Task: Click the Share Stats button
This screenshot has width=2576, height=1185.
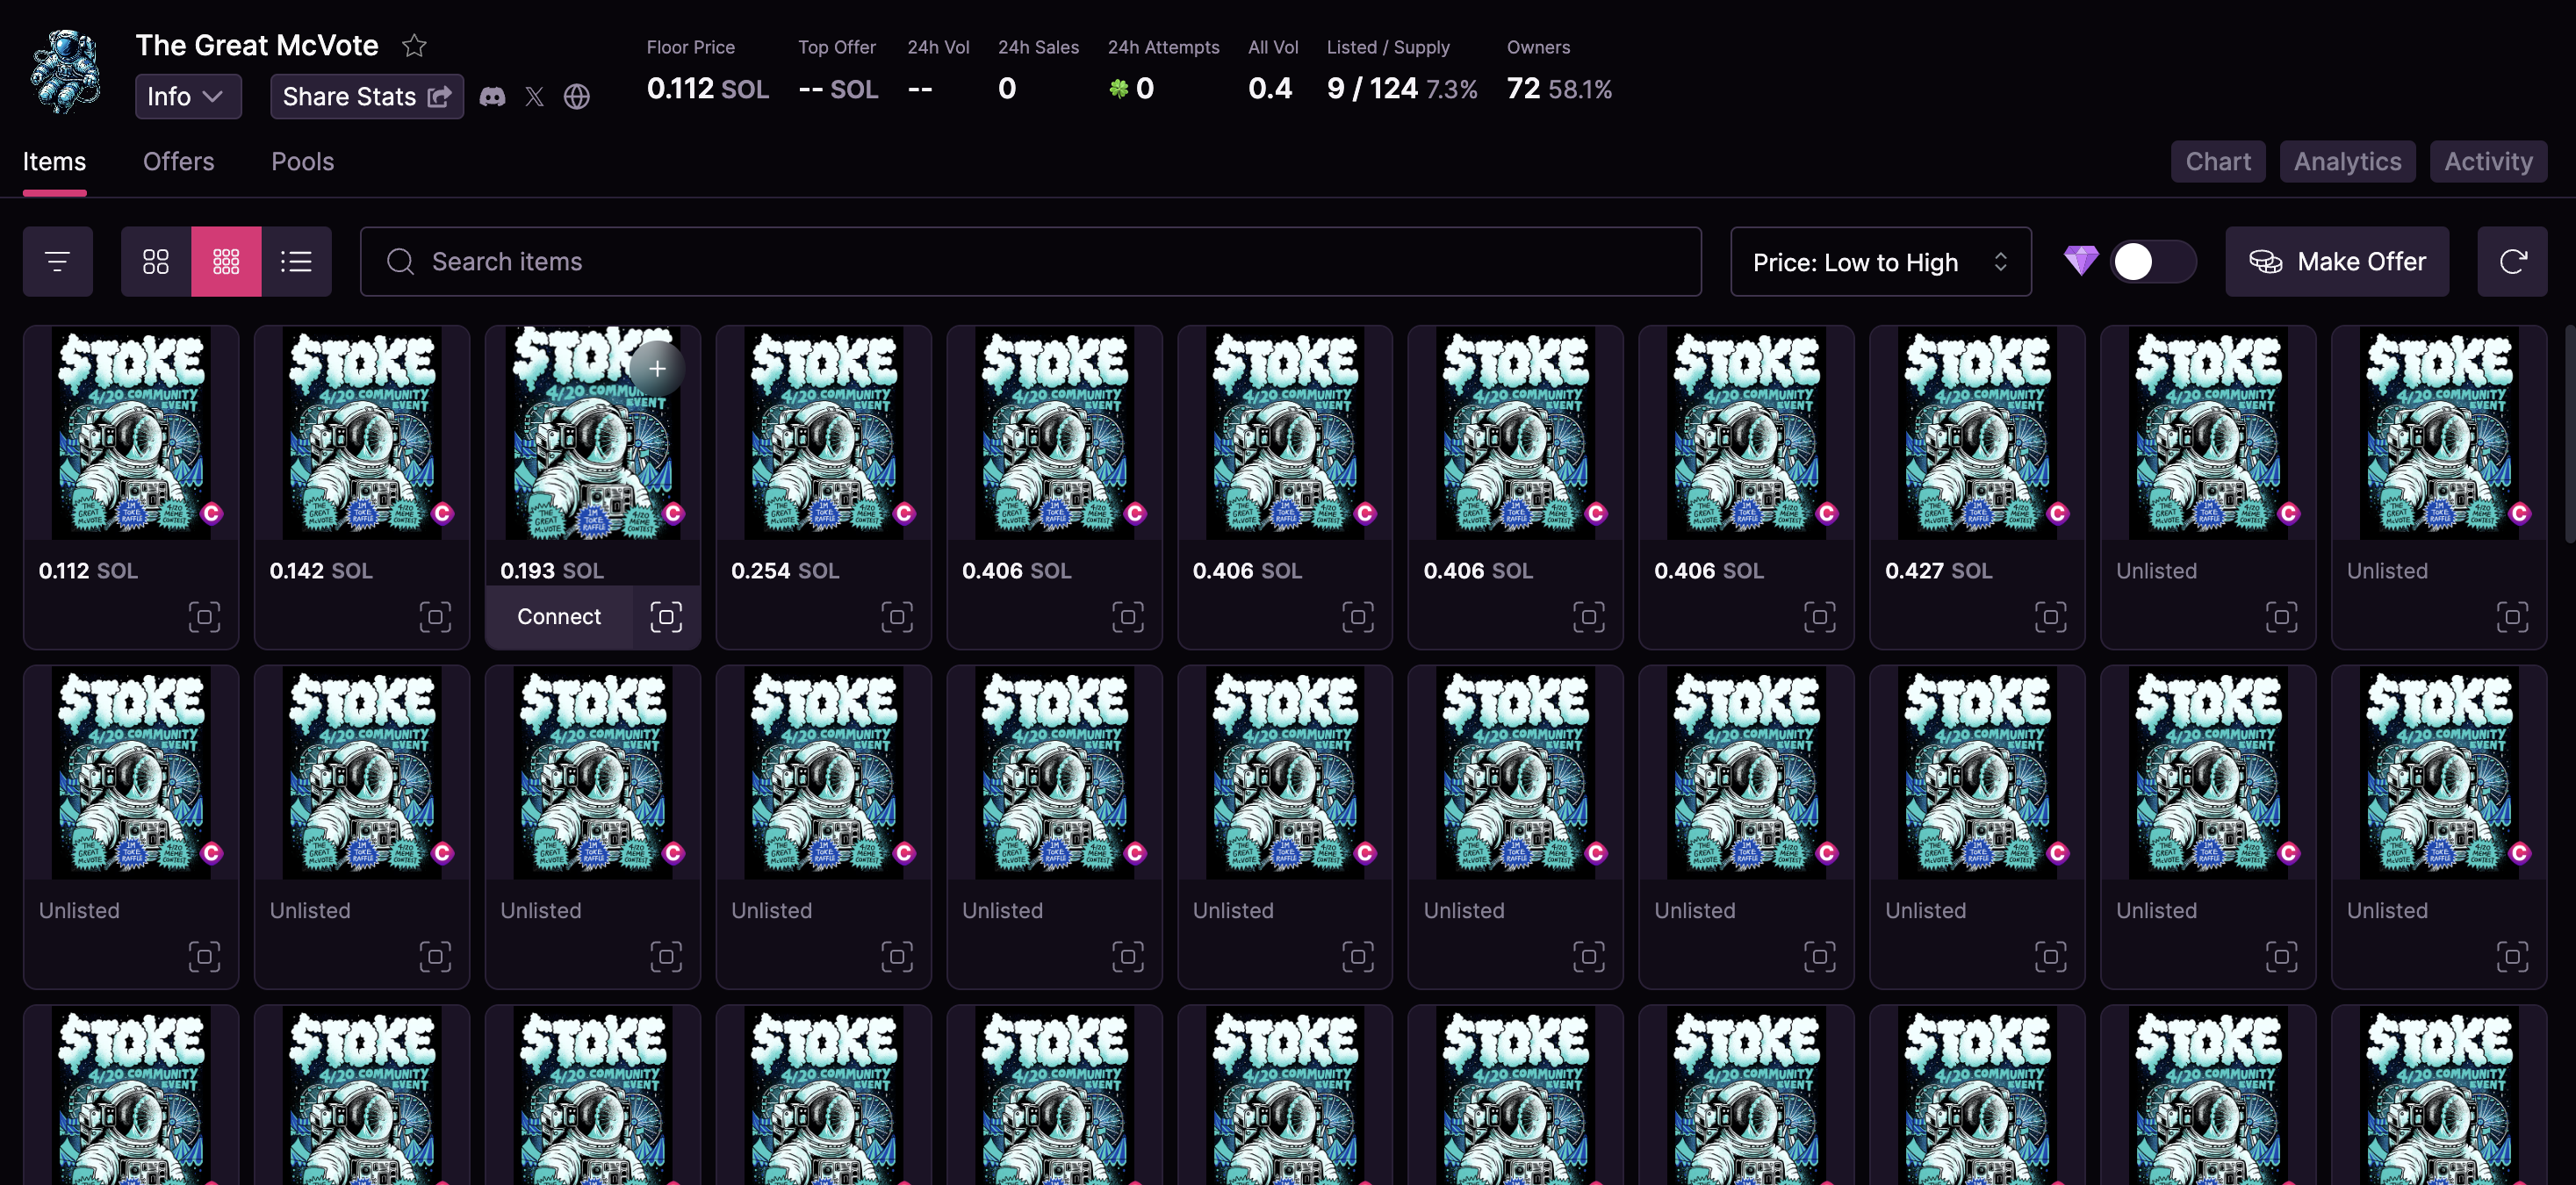Action: [366, 96]
